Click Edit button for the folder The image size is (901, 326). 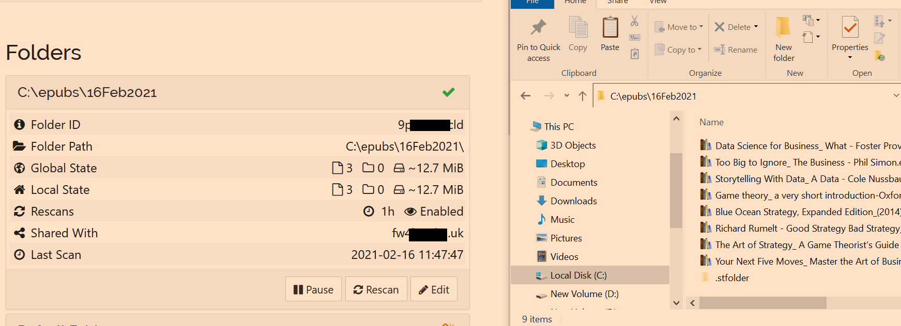click(434, 289)
